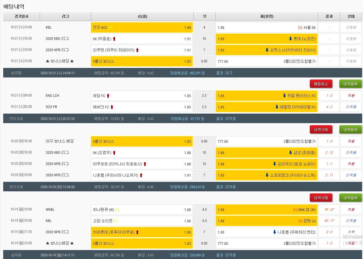Screen dimensions: 363x259
Task: Click the [H] marker beside BNK 썸 (W)
Action: click(x=296, y=210)
